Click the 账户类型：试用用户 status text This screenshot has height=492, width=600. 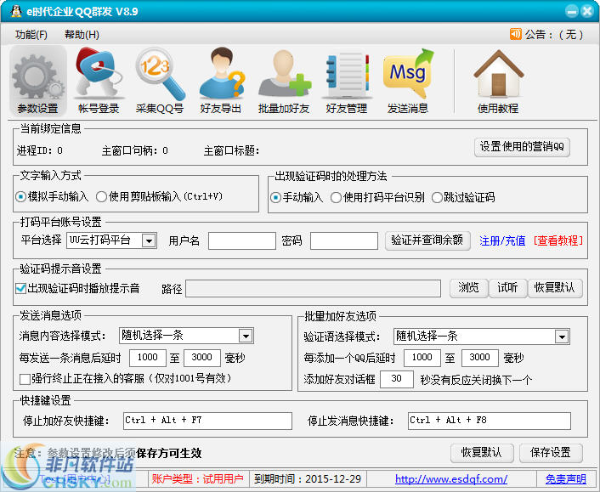pyautogui.click(x=197, y=478)
